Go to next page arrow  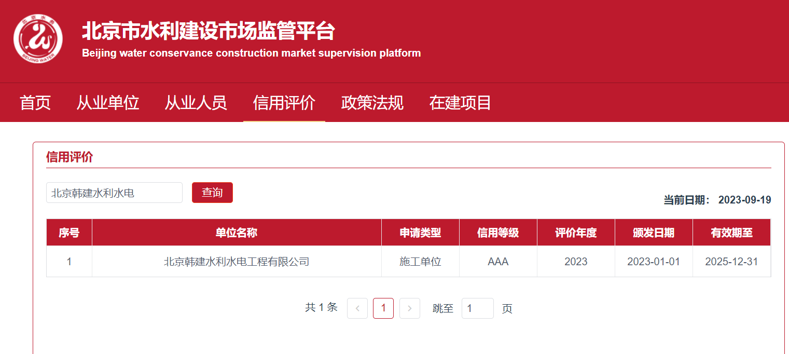click(x=409, y=308)
